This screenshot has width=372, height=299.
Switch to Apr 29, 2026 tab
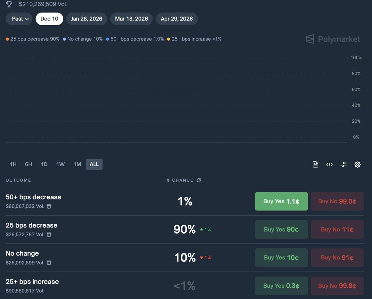(x=176, y=19)
